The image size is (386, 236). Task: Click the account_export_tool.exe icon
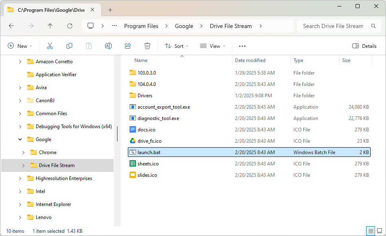click(x=132, y=107)
